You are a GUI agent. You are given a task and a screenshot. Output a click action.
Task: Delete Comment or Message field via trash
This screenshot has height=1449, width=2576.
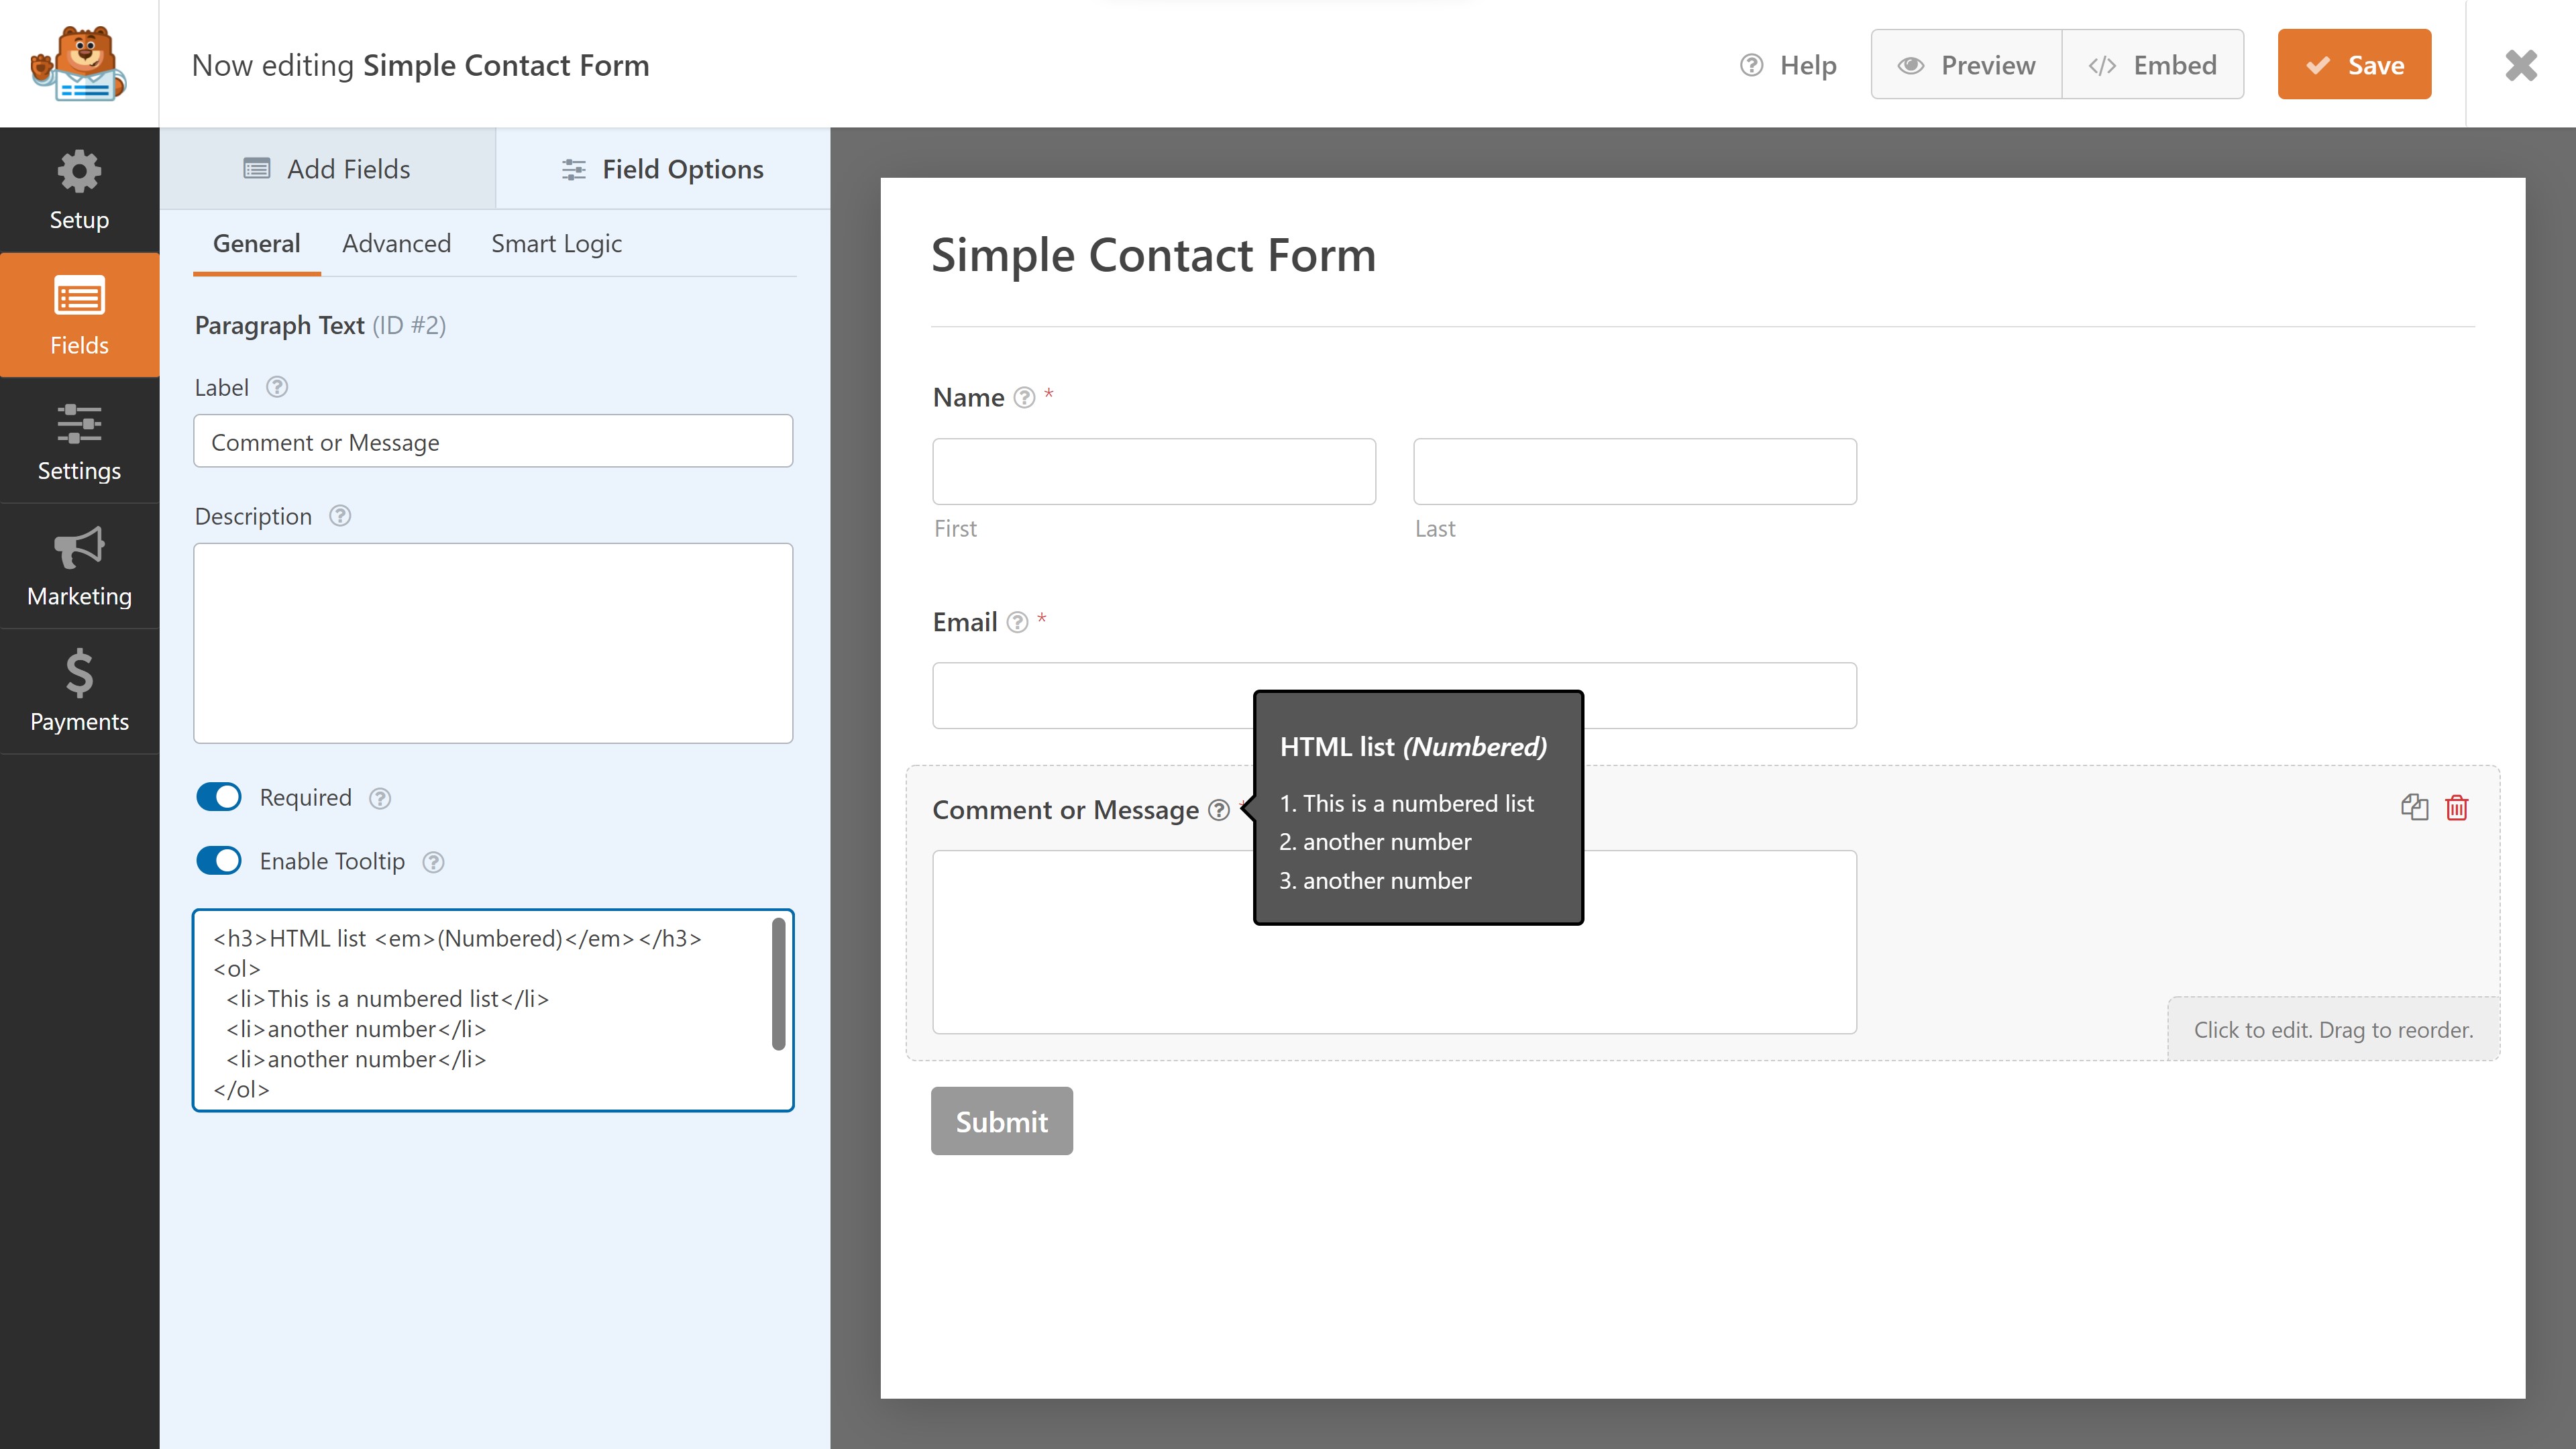point(2457,807)
